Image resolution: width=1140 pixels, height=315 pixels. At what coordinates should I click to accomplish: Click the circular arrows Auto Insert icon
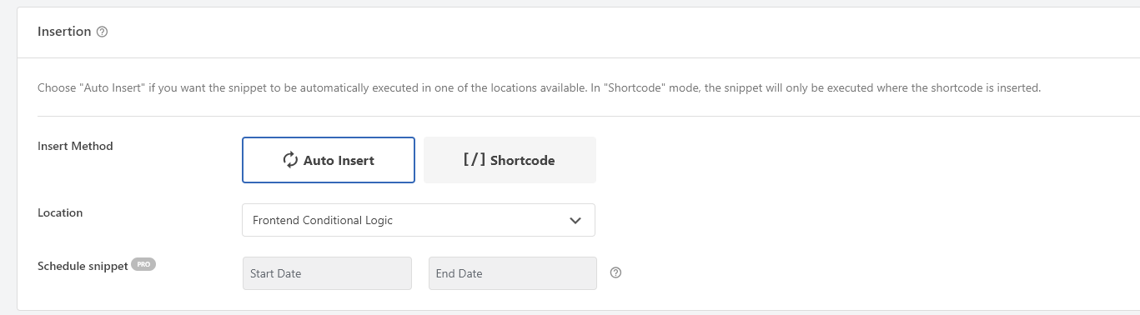pos(290,160)
